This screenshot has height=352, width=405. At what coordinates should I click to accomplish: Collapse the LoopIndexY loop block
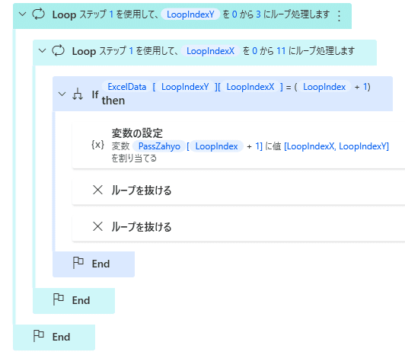coord(23,14)
